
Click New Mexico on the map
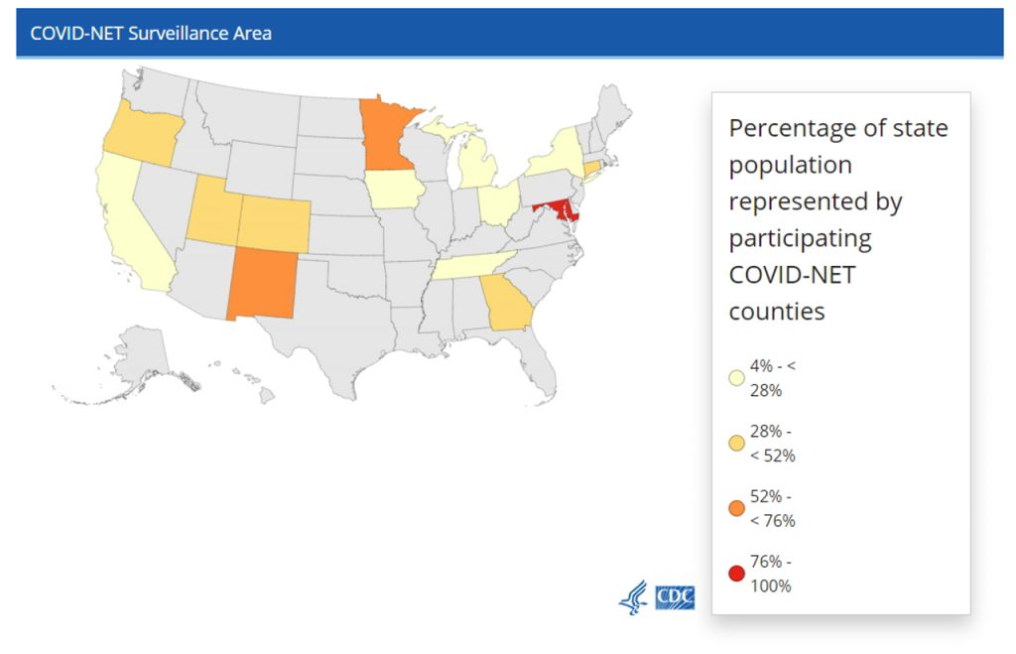coord(262,283)
